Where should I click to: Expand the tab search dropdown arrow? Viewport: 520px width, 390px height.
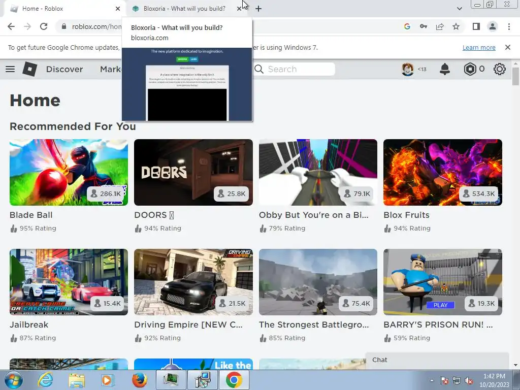tap(460, 9)
